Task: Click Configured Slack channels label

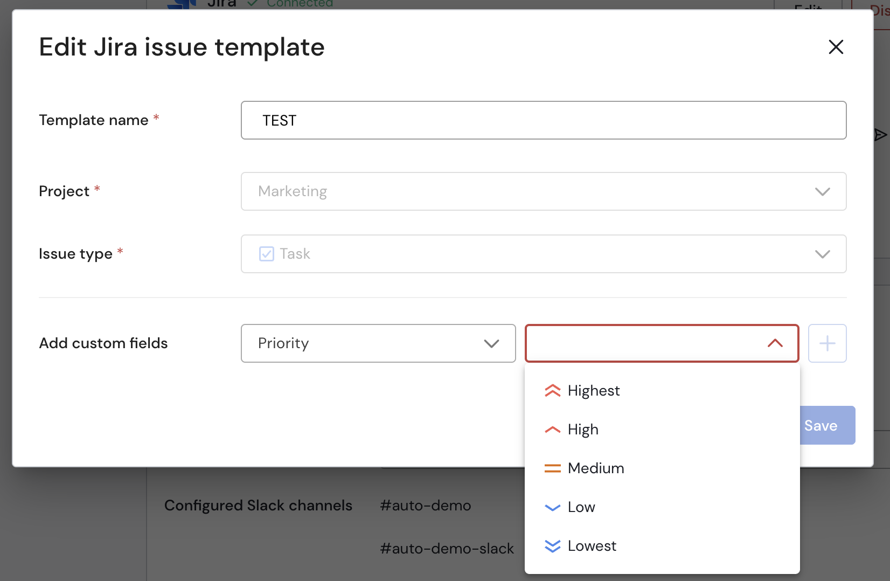Action: click(x=258, y=506)
